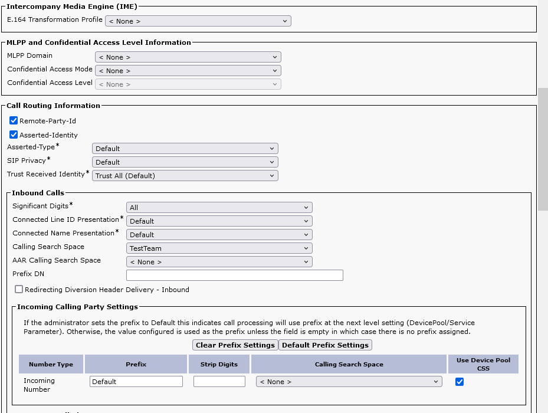Image resolution: width=548 pixels, height=413 pixels.
Task: Click the Prefix DN text field
Action: (234, 276)
